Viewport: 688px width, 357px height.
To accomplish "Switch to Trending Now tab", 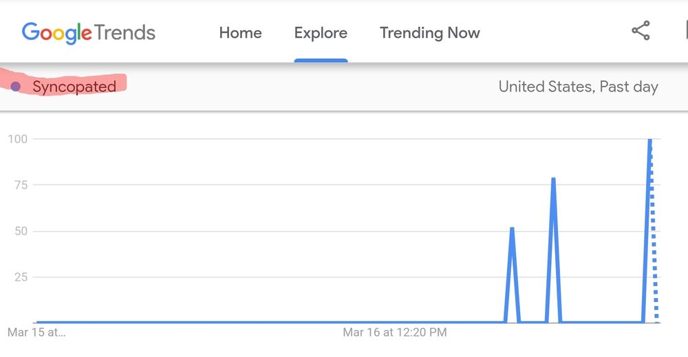I will point(429,32).
